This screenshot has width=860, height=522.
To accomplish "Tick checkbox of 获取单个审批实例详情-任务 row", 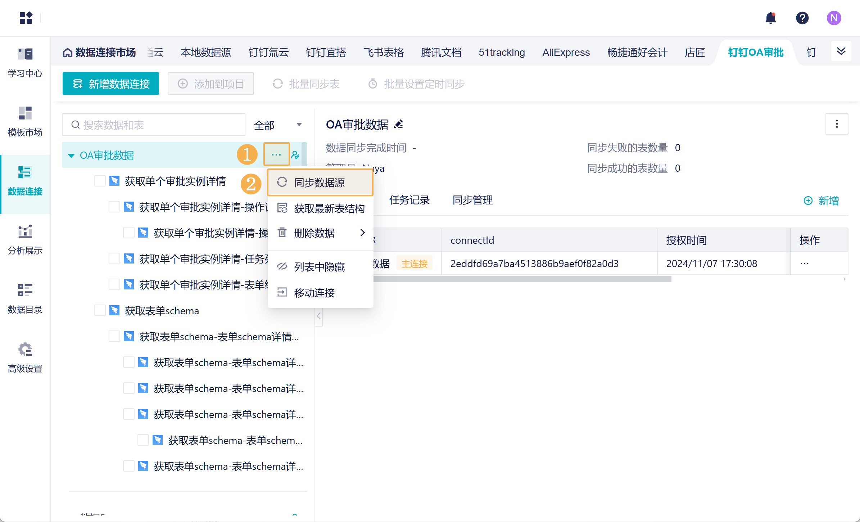I will coord(114,258).
